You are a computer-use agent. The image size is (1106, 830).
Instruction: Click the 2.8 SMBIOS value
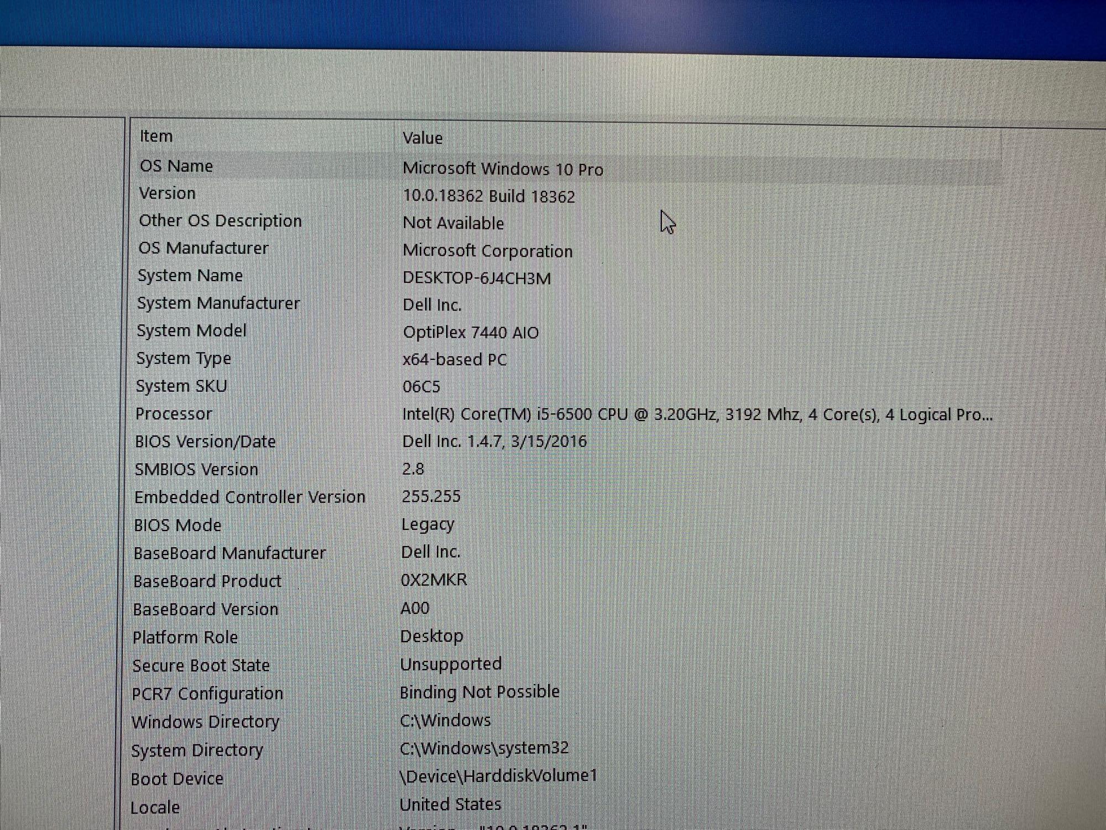[413, 469]
